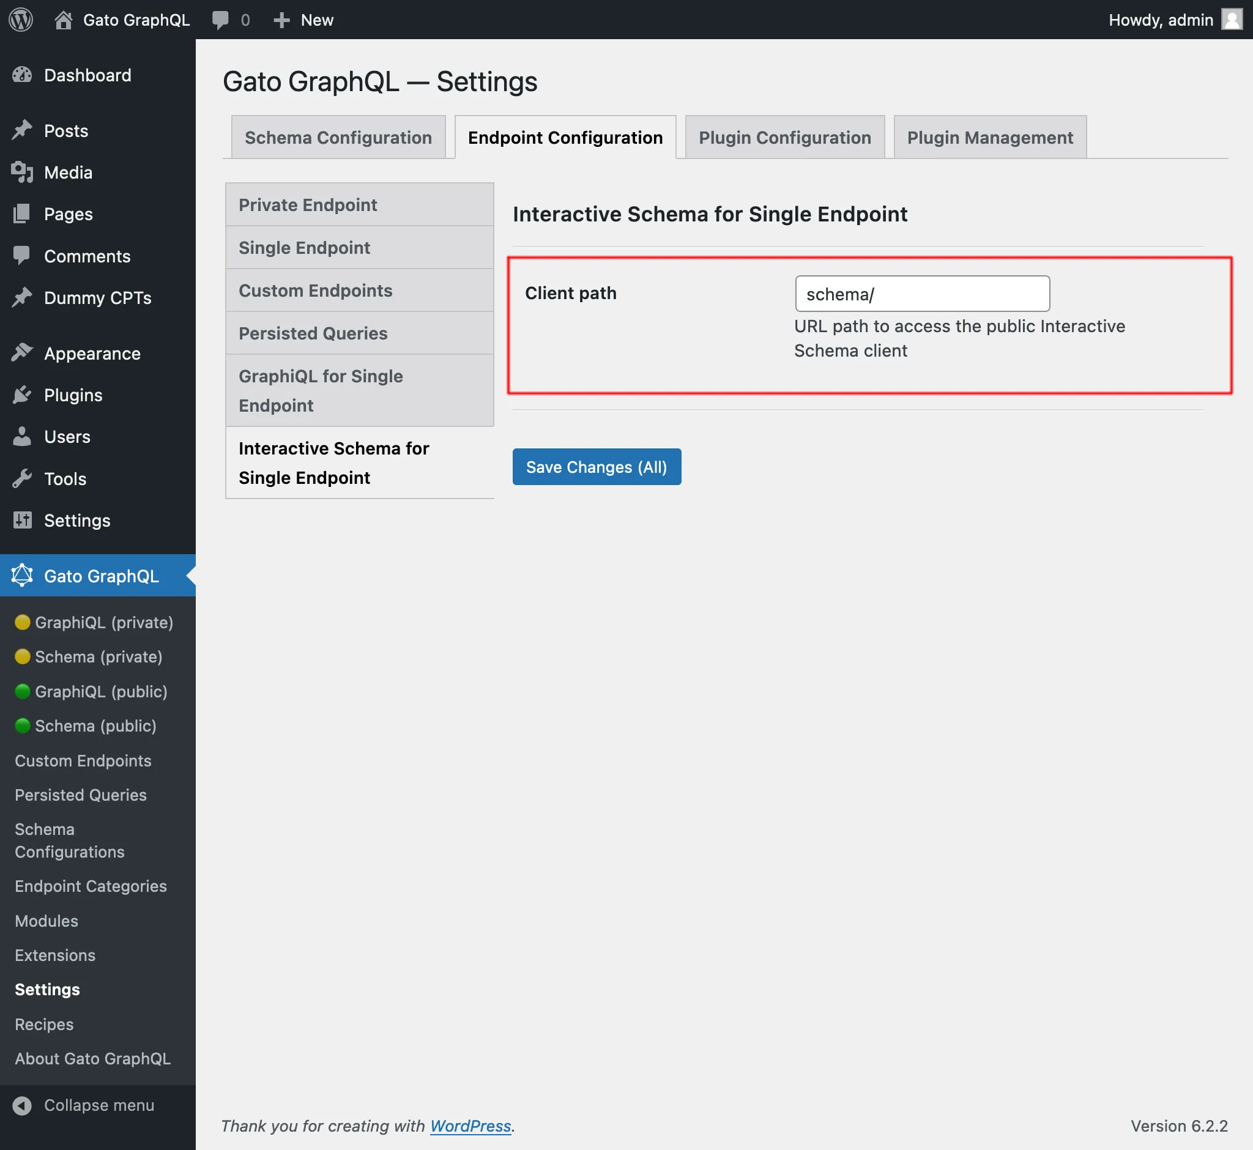
Task: Open Media menu label
Action: coord(69,172)
